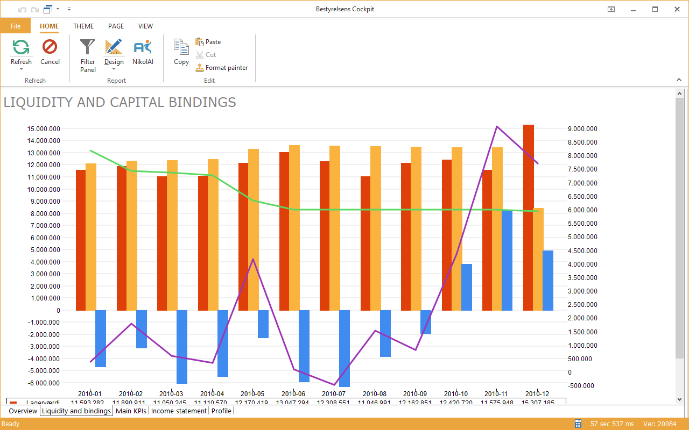Click the Design pencil-and-ruler icon

(x=114, y=47)
